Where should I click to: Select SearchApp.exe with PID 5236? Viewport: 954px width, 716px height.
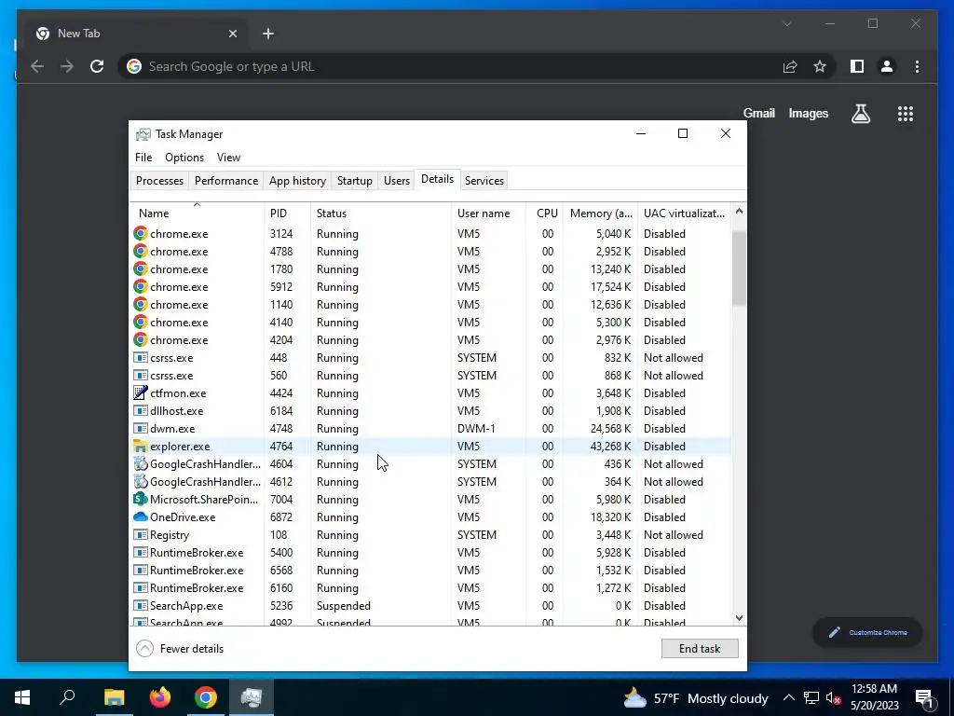click(x=430, y=606)
